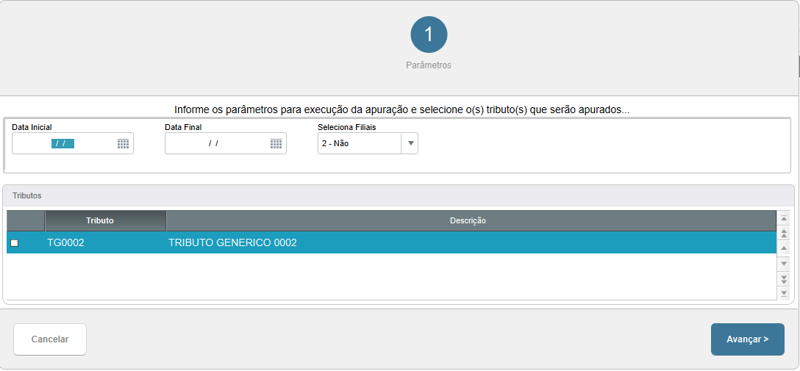Sort by Descrição column header
The height and width of the screenshot is (371, 800).
(x=471, y=220)
